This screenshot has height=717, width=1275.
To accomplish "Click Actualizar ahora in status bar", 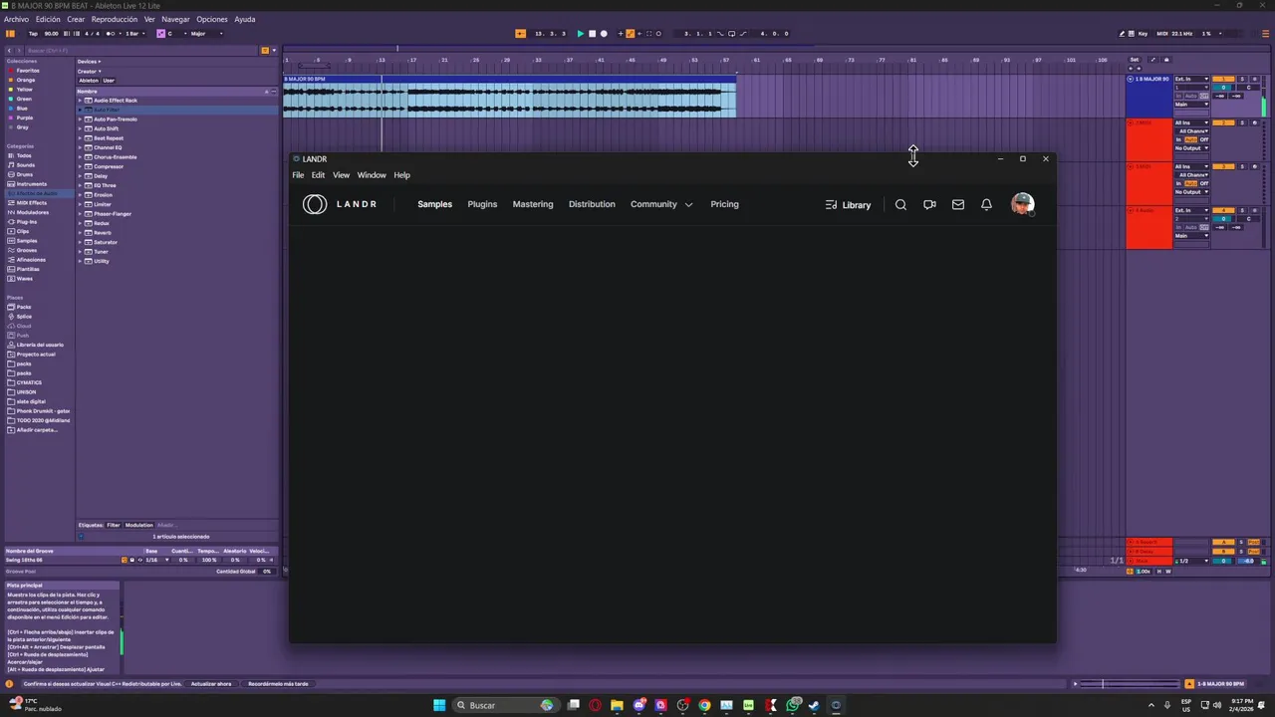I will (211, 684).
